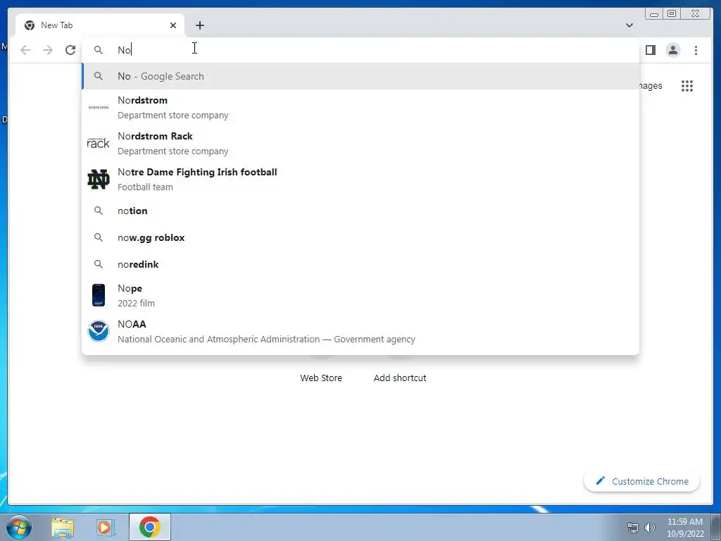The width and height of the screenshot is (721, 541).
Task: Choose the noredink suggestion
Action: (360, 264)
